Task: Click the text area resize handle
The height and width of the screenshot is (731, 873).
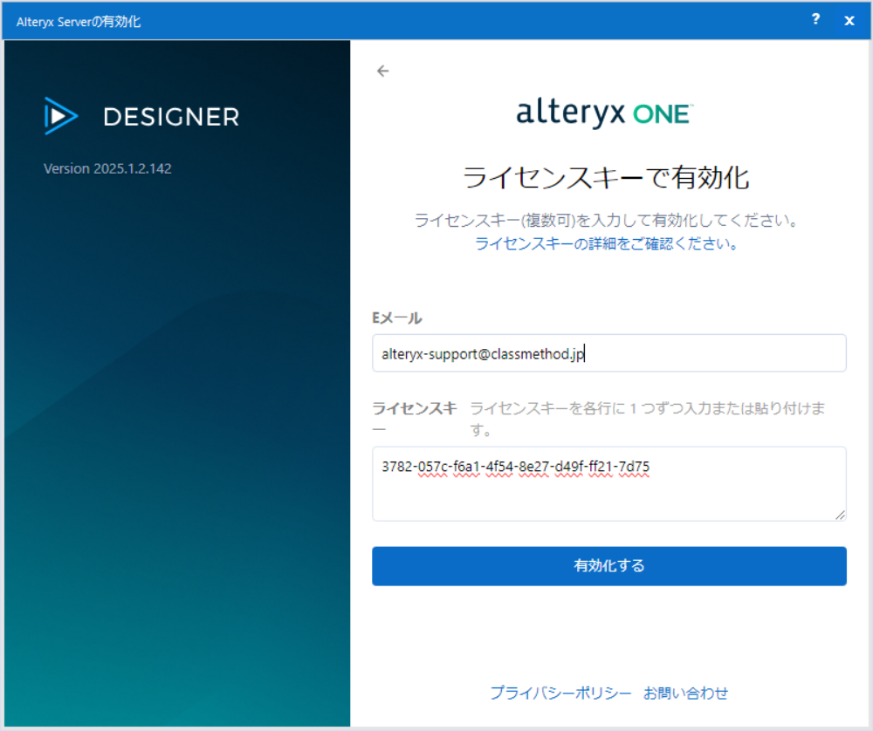Action: coord(840,515)
